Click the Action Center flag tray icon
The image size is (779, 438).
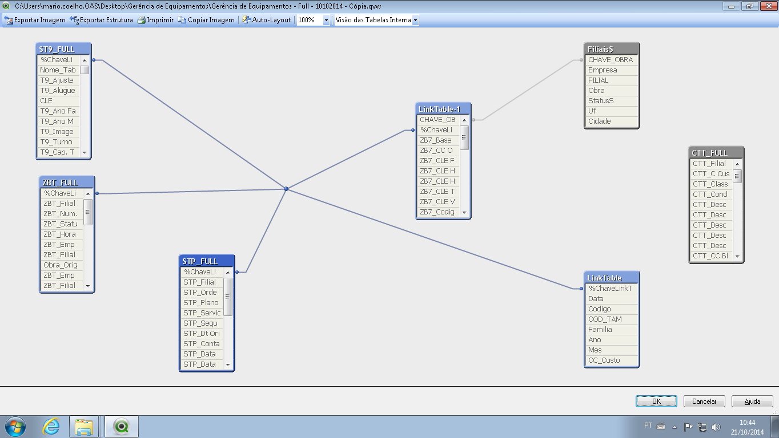[x=689, y=427]
